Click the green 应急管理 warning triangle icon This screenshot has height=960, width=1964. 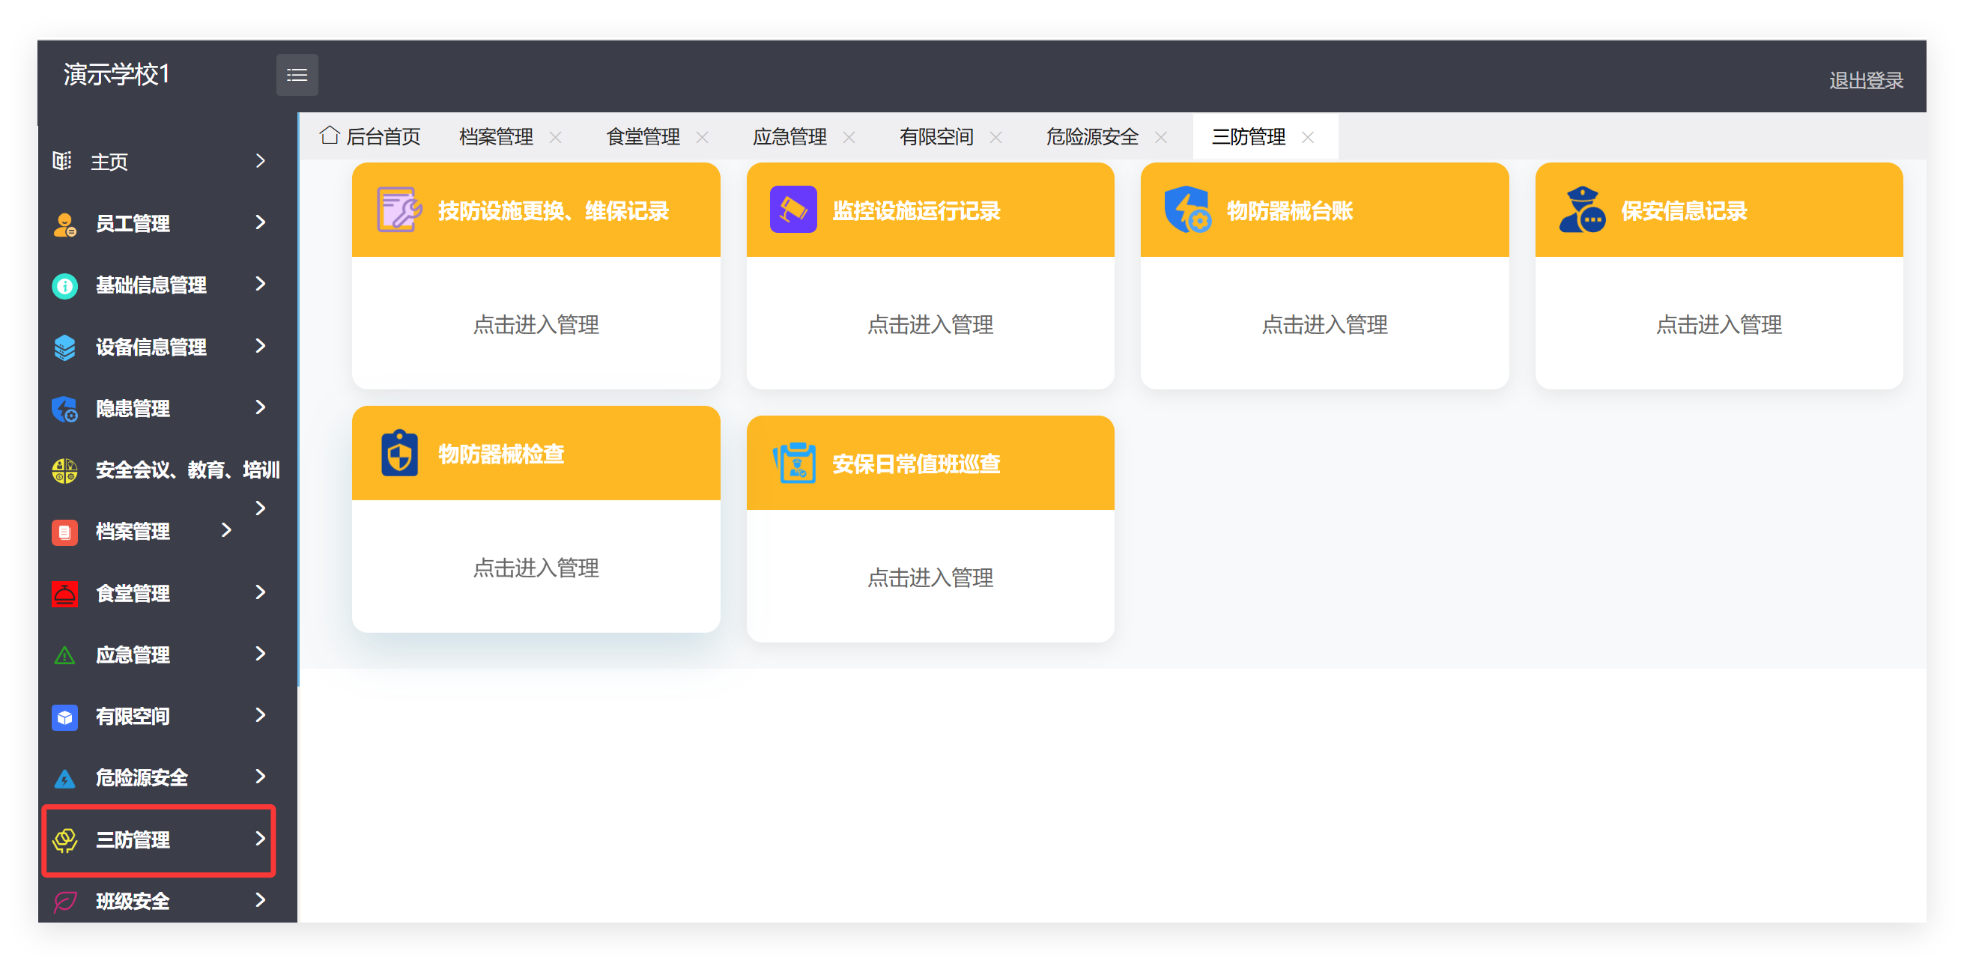(65, 655)
